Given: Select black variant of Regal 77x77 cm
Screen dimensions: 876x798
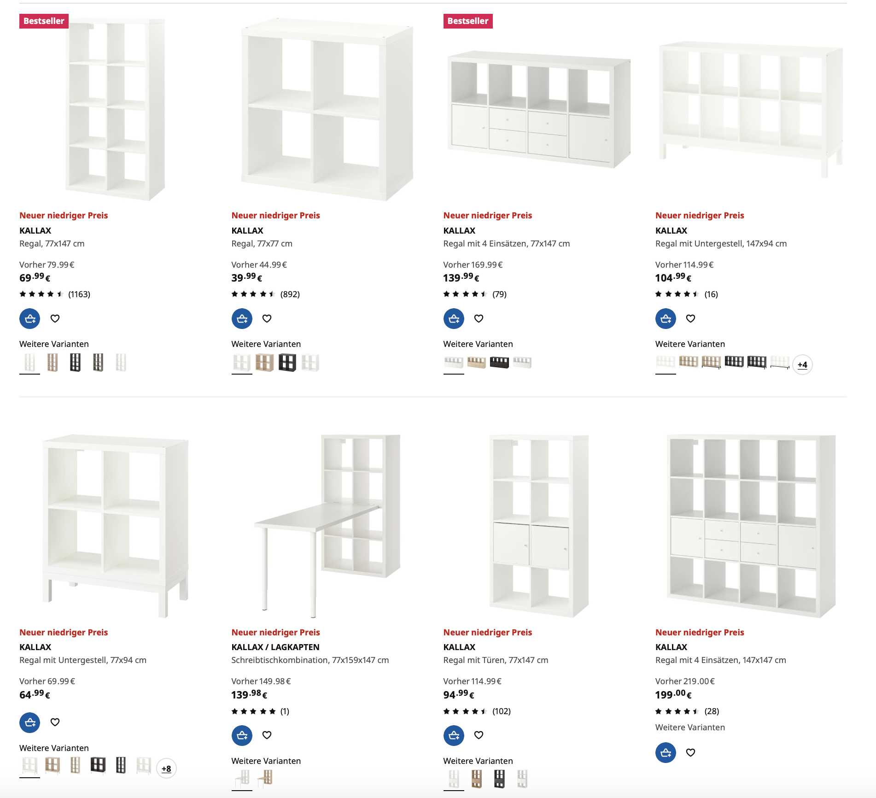Looking at the screenshot, I should coord(287,363).
